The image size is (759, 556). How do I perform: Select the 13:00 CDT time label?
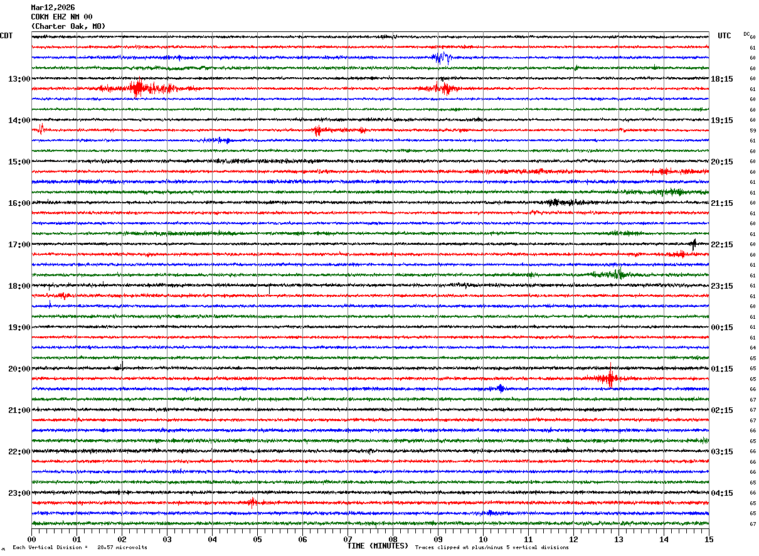click(19, 78)
